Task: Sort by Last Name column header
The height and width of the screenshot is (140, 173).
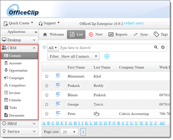Action: click(102, 67)
